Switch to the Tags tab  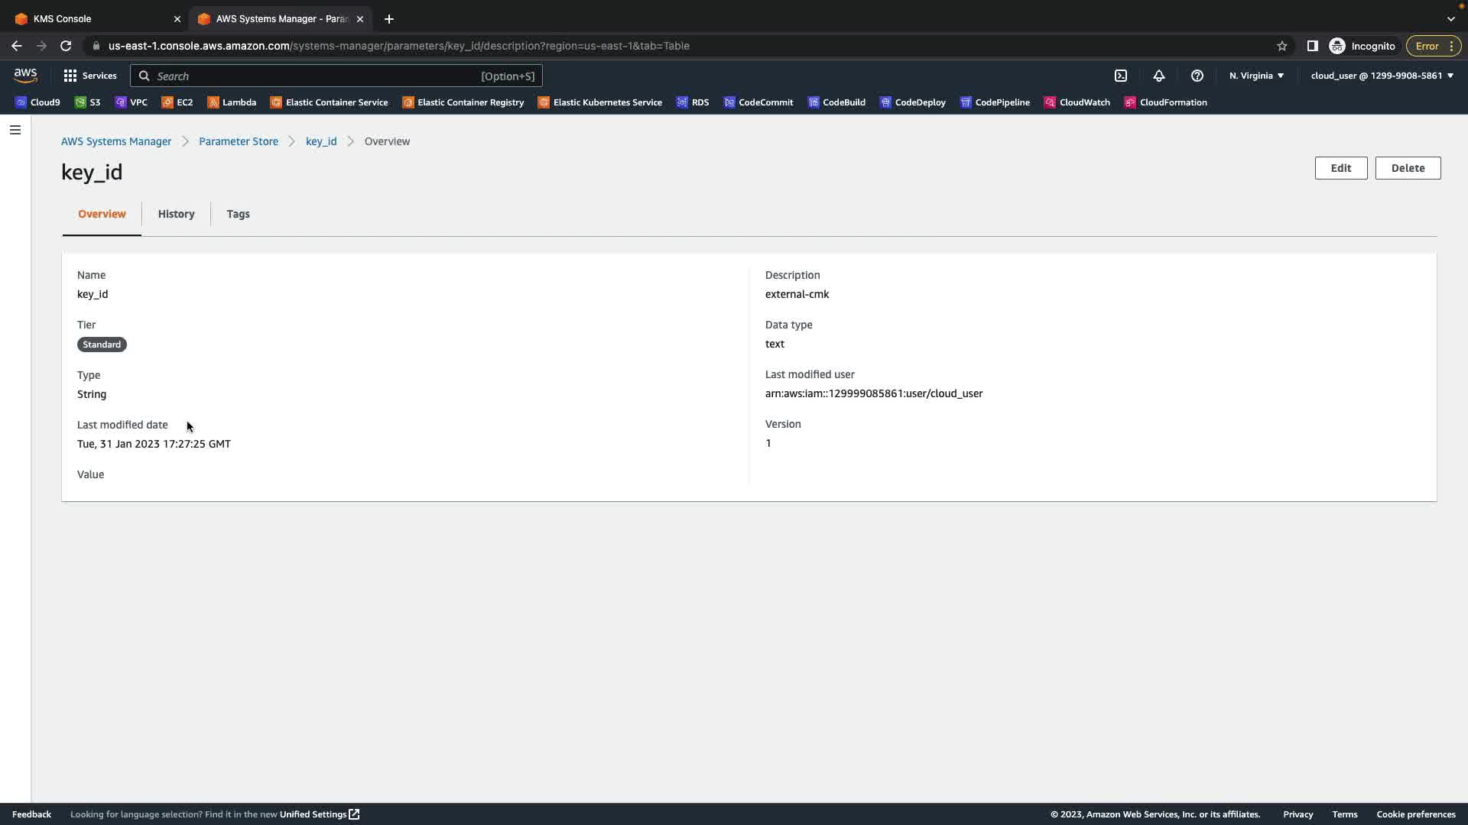[x=238, y=214]
